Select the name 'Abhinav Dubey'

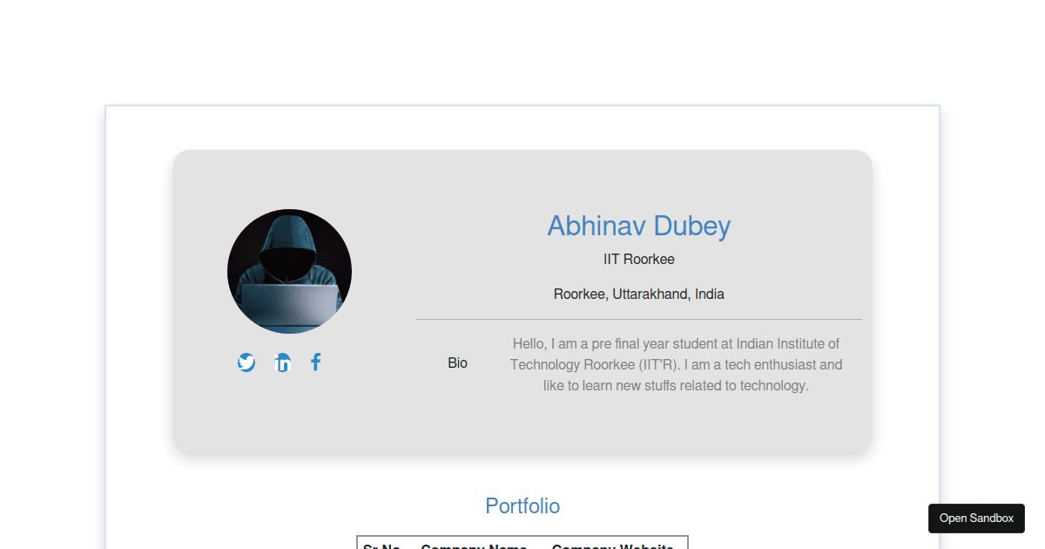coord(638,226)
